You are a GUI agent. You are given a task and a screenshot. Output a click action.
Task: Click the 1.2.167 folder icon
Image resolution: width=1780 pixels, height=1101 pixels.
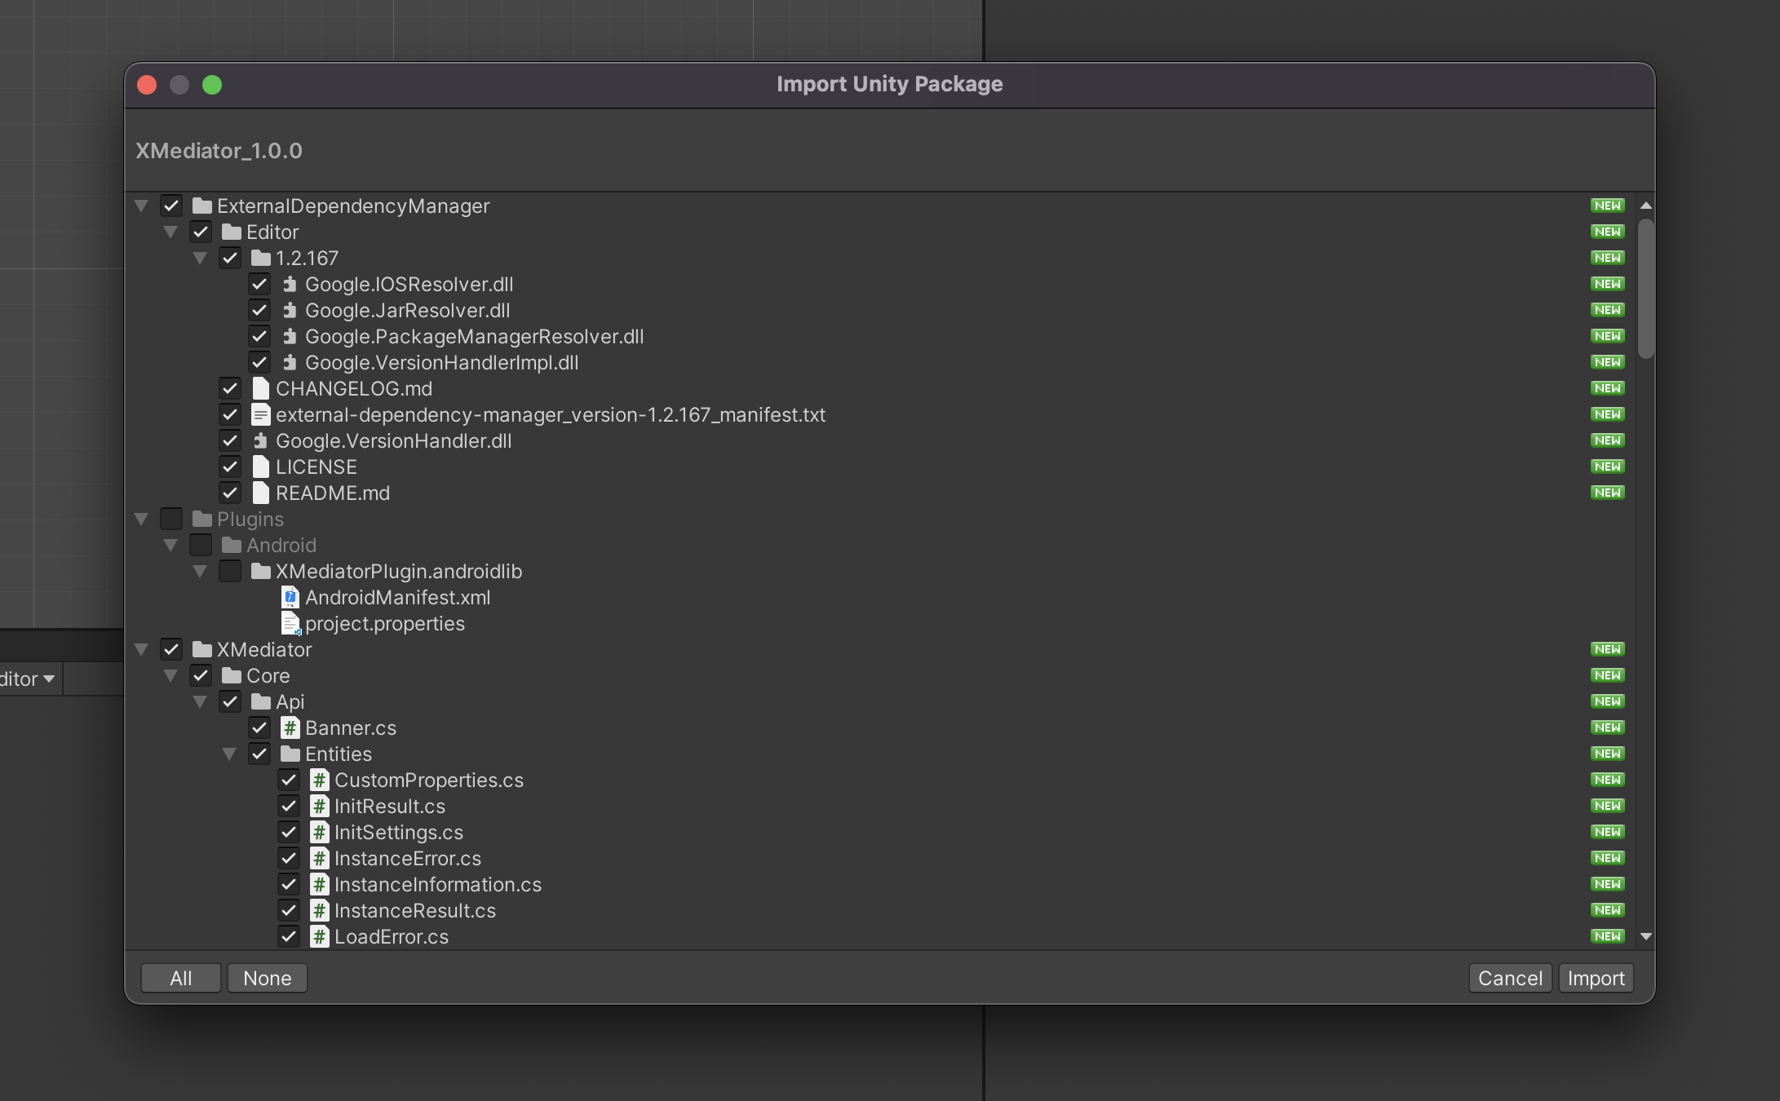point(260,259)
